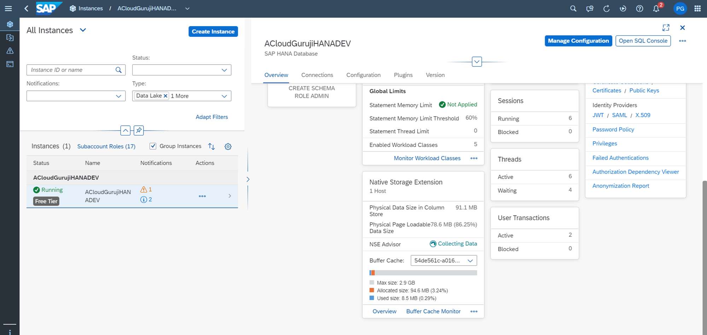Type in the Instance ID or name field

pos(72,70)
